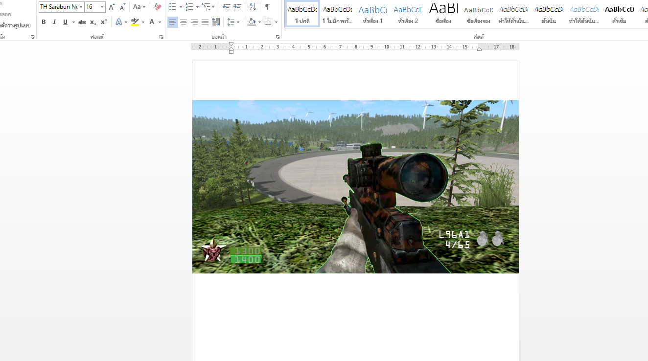The height and width of the screenshot is (361, 648).
Task: Open the change case Aa menu
Action: click(x=139, y=7)
